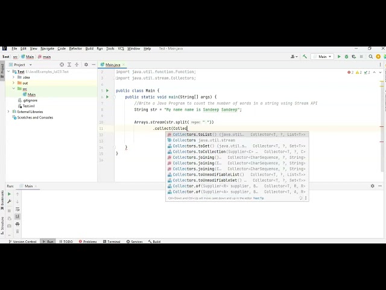Choose Collectors.toList() suggestion
The height and width of the screenshot is (290, 386).
click(237, 134)
